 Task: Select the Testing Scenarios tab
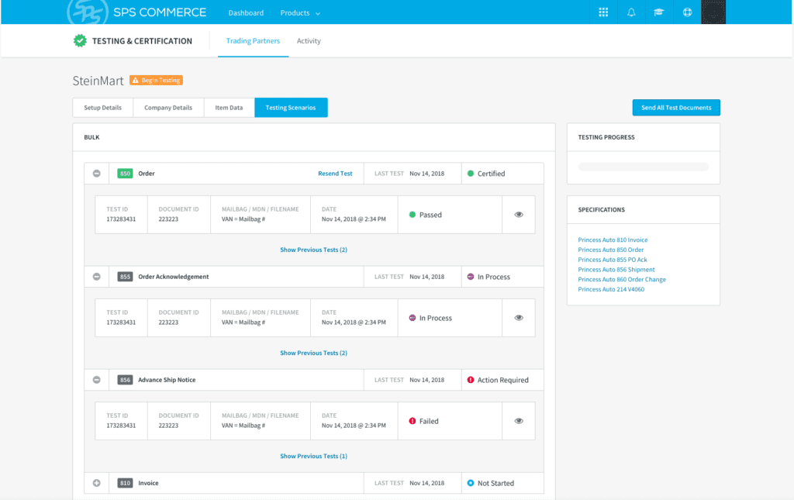[x=291, y=108]
